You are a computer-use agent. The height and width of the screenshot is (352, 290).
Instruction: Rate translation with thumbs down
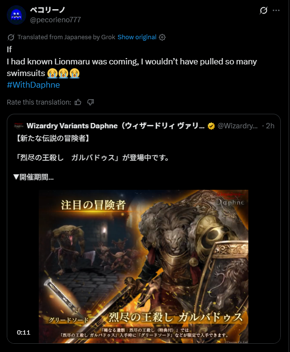point(91,102)
